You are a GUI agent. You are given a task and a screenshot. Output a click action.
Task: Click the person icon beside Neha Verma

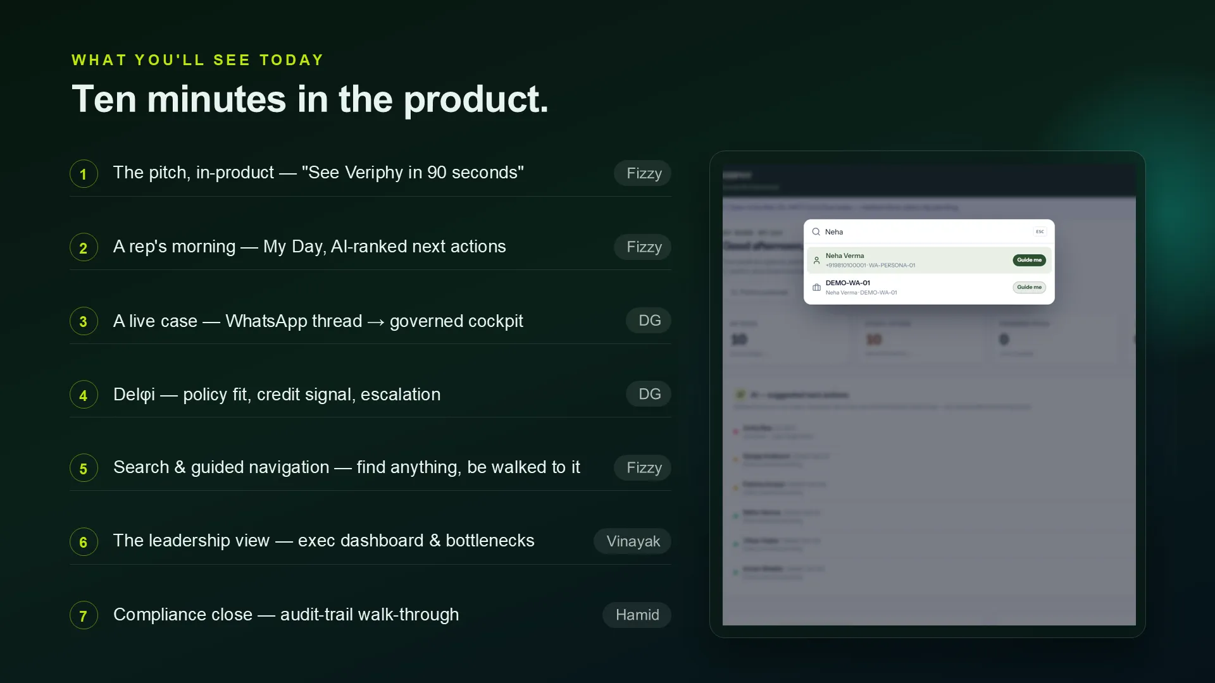(817, 261)
